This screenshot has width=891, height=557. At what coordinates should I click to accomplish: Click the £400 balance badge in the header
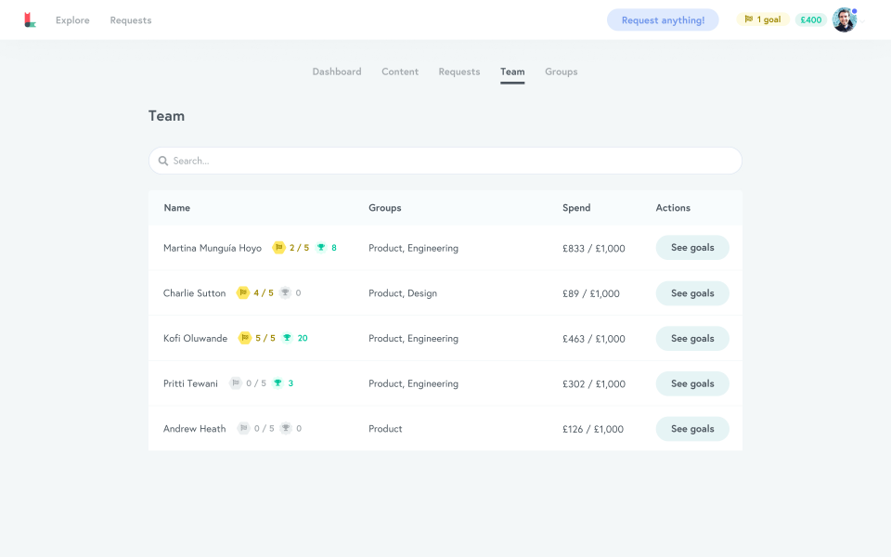[x=810, y=19]
